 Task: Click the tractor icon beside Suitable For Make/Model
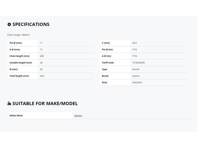9,103
